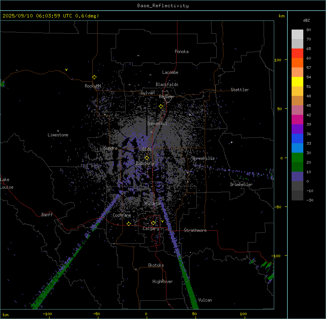This screenshot has height=319, width=326.
Task: Select the Blackfalds label on the map
Action: click(x=167, y=84)
